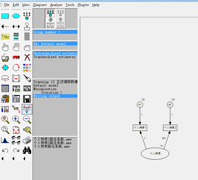Open the Diagram menu
The width and height of the screenshot is (198, 180).
coord(40,5)
